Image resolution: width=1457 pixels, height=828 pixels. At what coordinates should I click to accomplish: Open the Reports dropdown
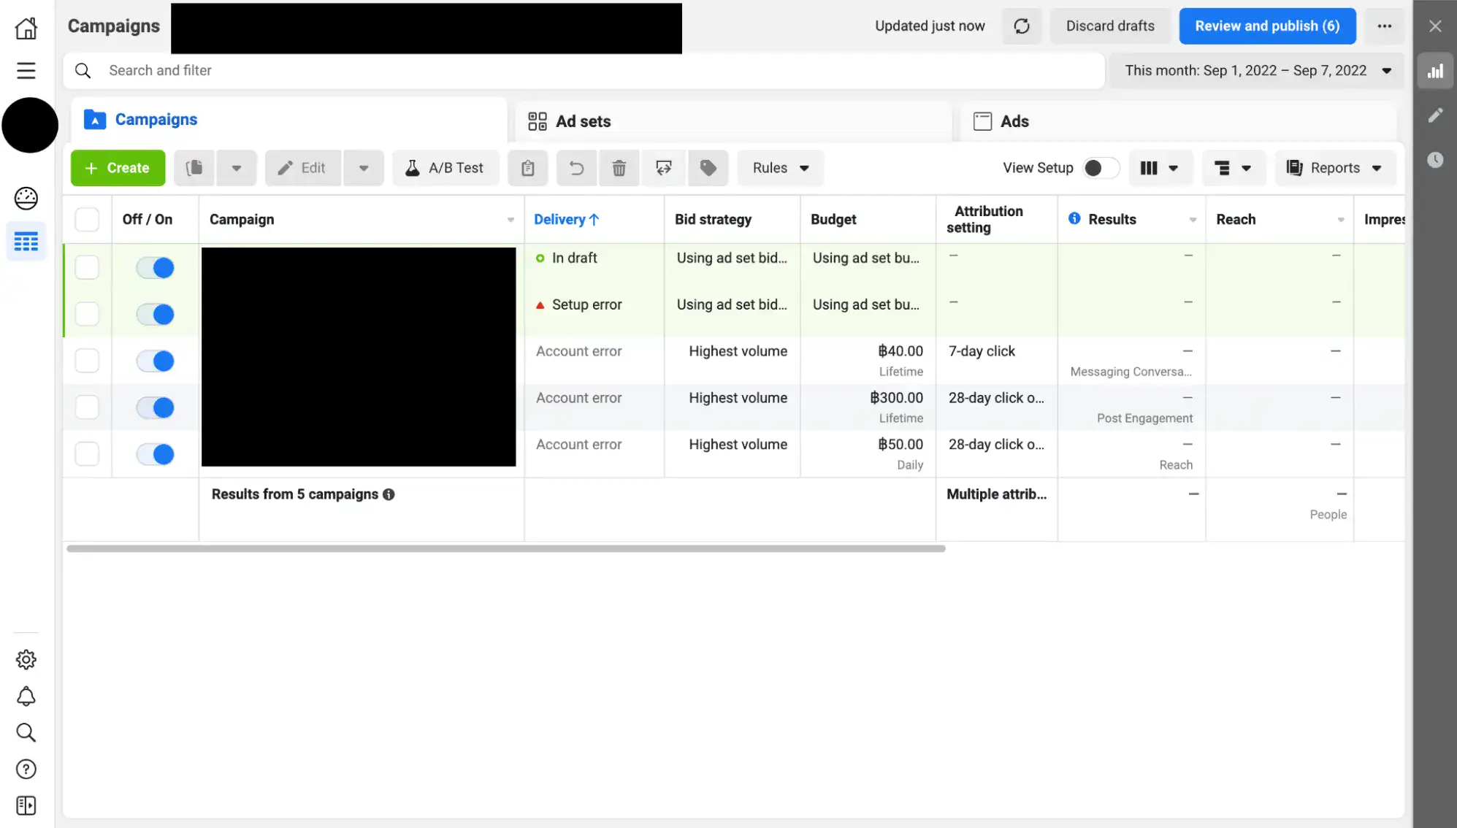[x=1335, y=168]
